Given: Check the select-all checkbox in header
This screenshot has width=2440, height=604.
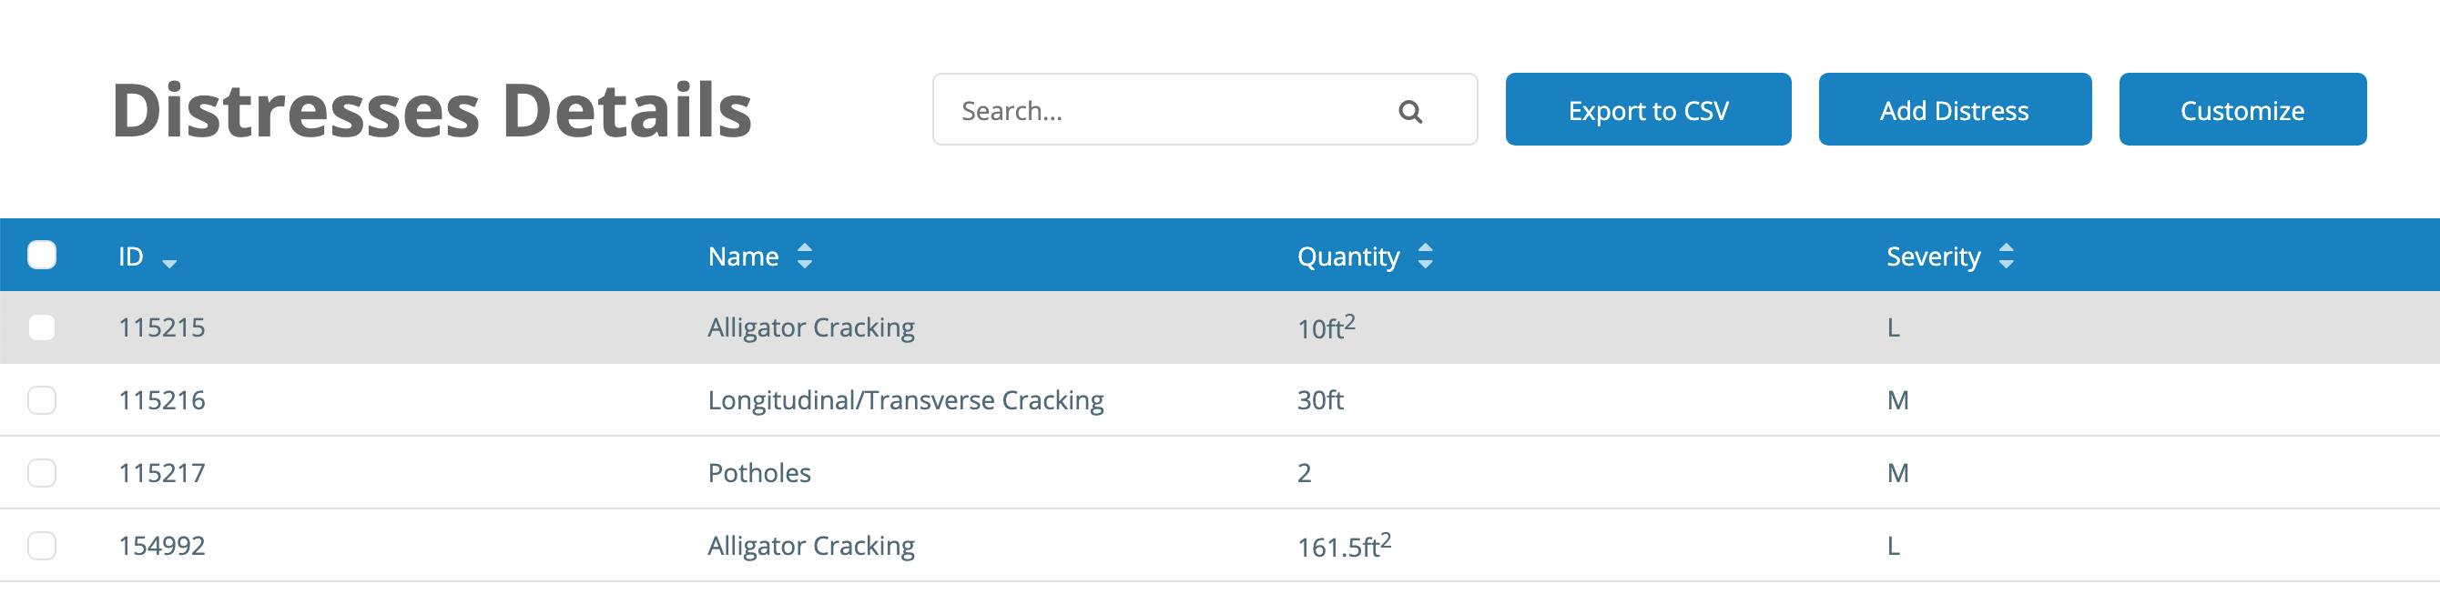Looking at the screenshot, I should pos(42,255).
